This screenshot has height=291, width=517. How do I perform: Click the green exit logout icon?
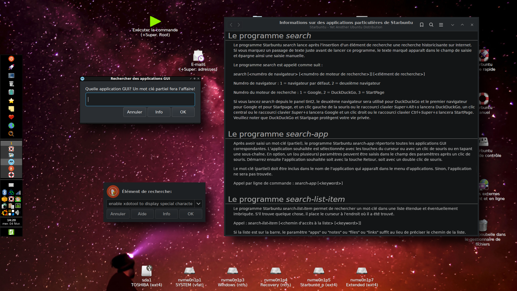[11, 232]
